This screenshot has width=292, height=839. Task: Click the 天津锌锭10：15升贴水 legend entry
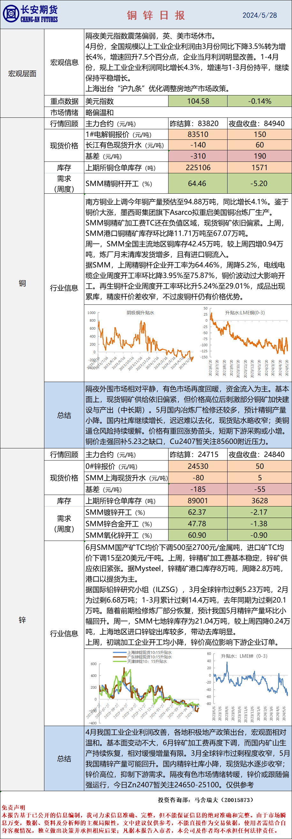(140, 661)
